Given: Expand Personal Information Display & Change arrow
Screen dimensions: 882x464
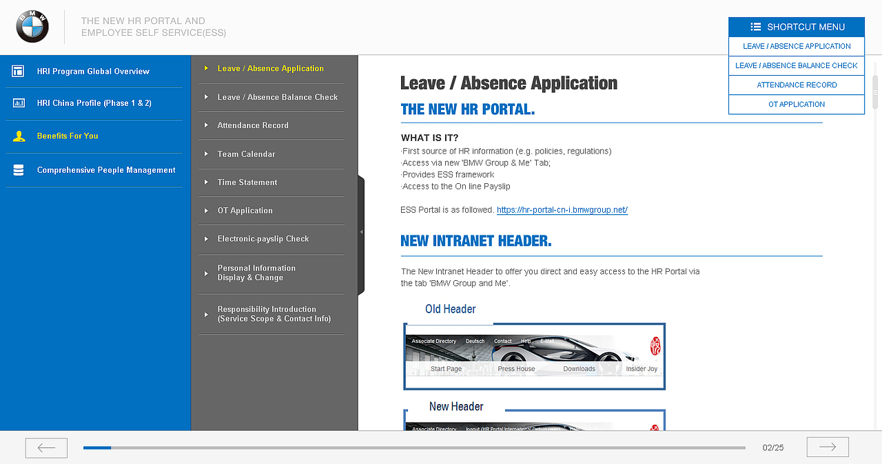Looking at the screenshot, I should [x=206, y=273].
